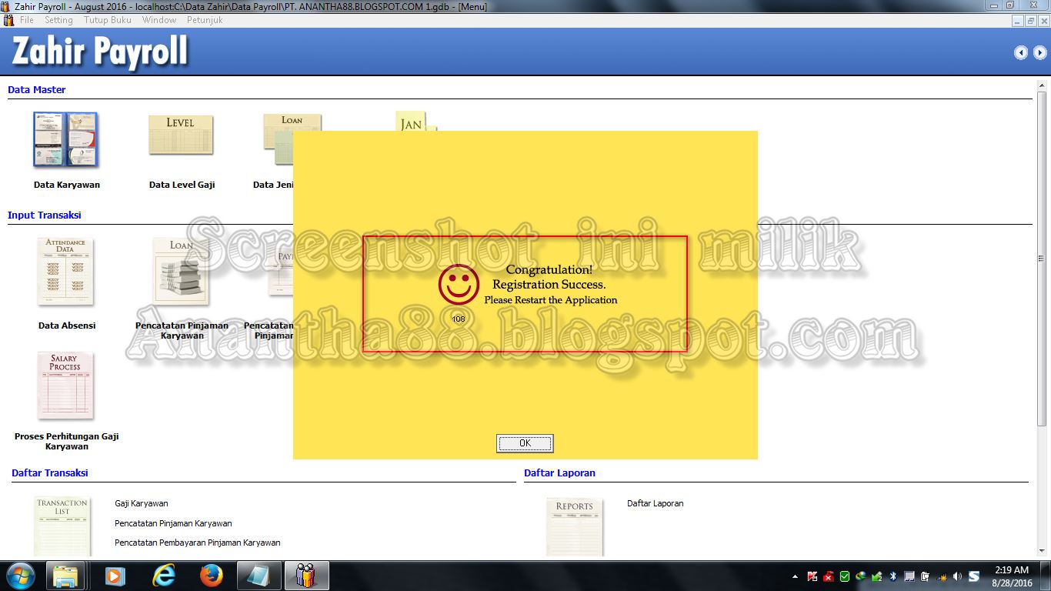
Task: Open the Transaction List icon
Action: coord(62,526)
